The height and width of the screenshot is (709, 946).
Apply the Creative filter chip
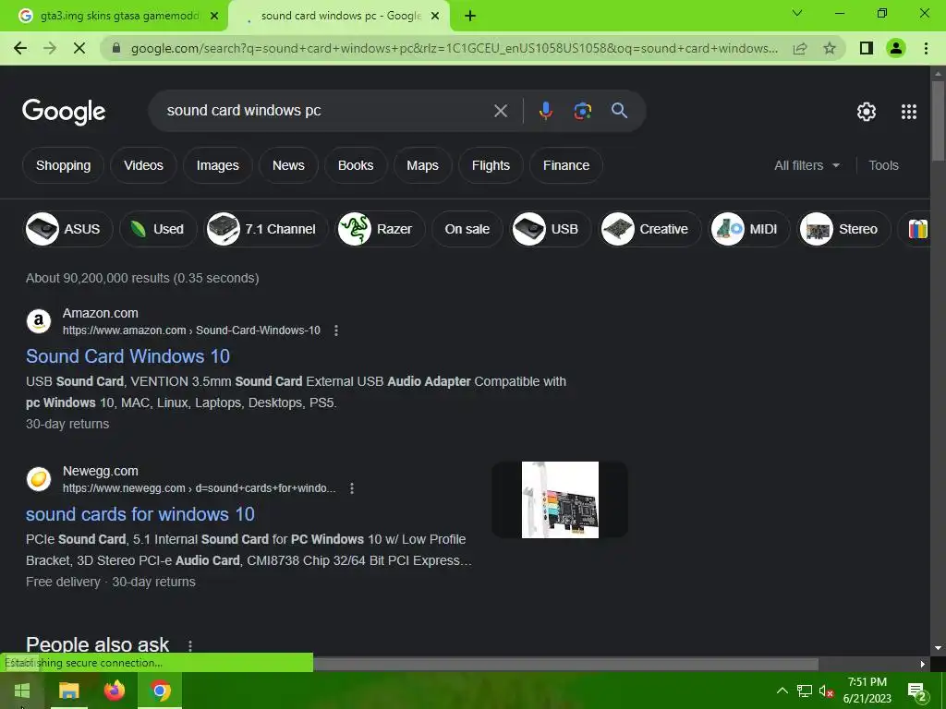(x=649, y=229)
